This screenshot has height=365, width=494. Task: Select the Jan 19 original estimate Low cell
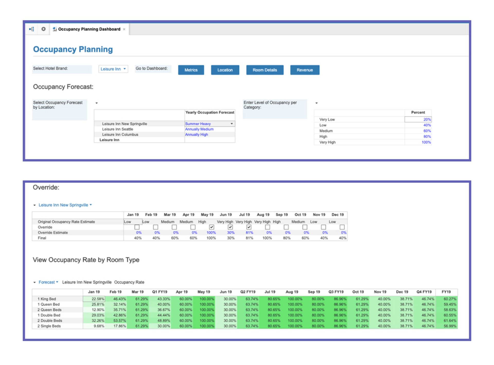133,222
